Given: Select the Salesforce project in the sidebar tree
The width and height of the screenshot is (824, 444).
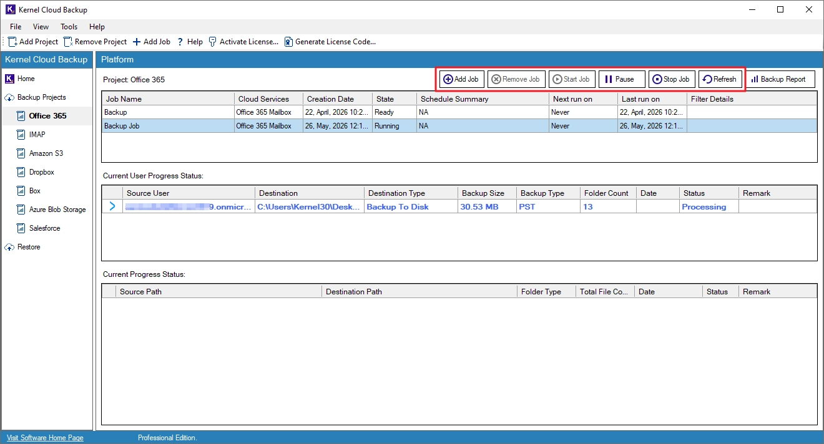Looking at the screenshot, I should click(x=45, y=228).
